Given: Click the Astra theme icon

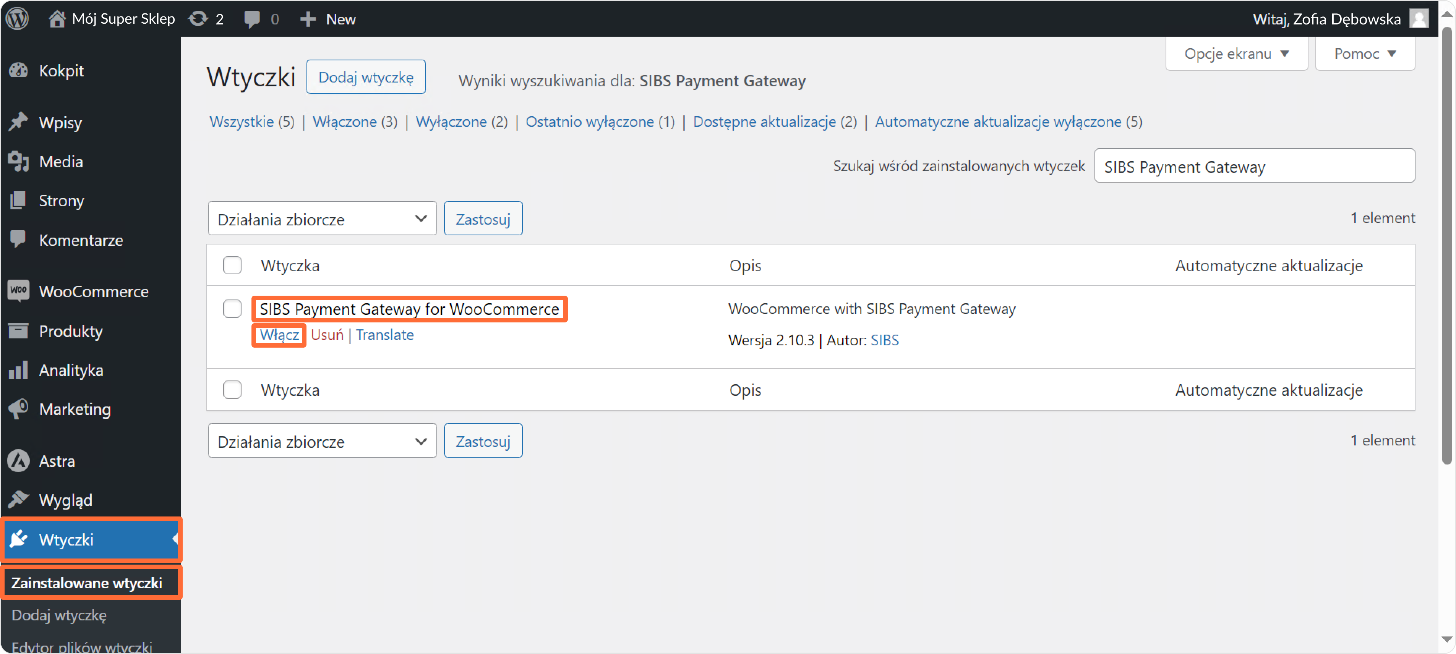Looking at the screenshot, I should pyautogui.click(x=19, y=461).
